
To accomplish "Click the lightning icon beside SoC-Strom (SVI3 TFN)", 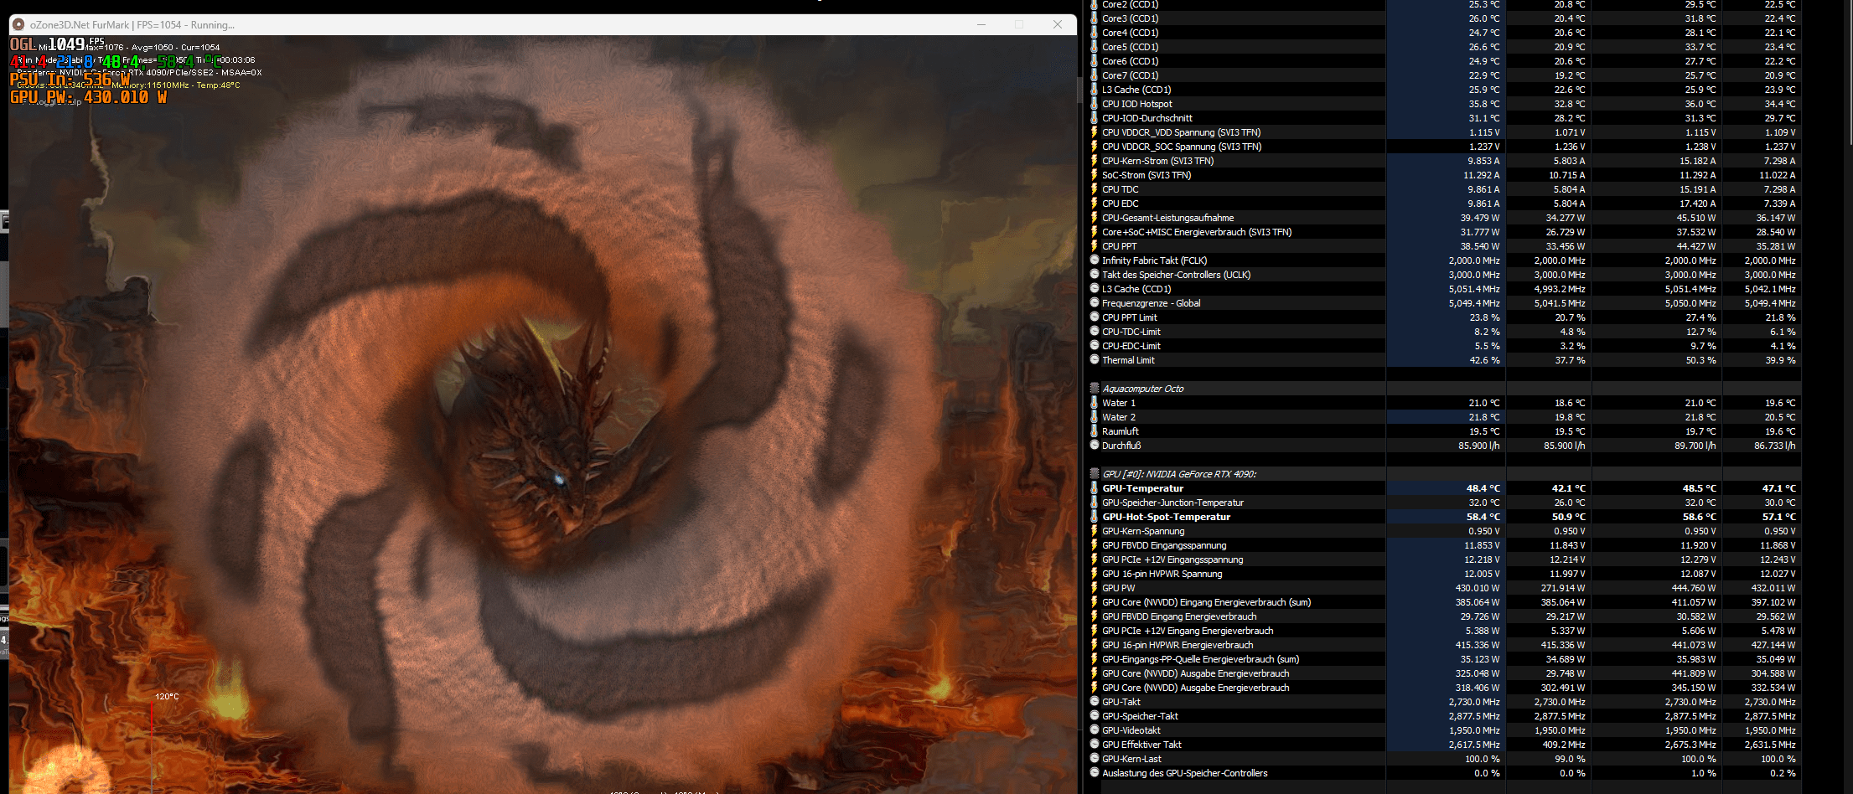I will (x=1094, y=175).
